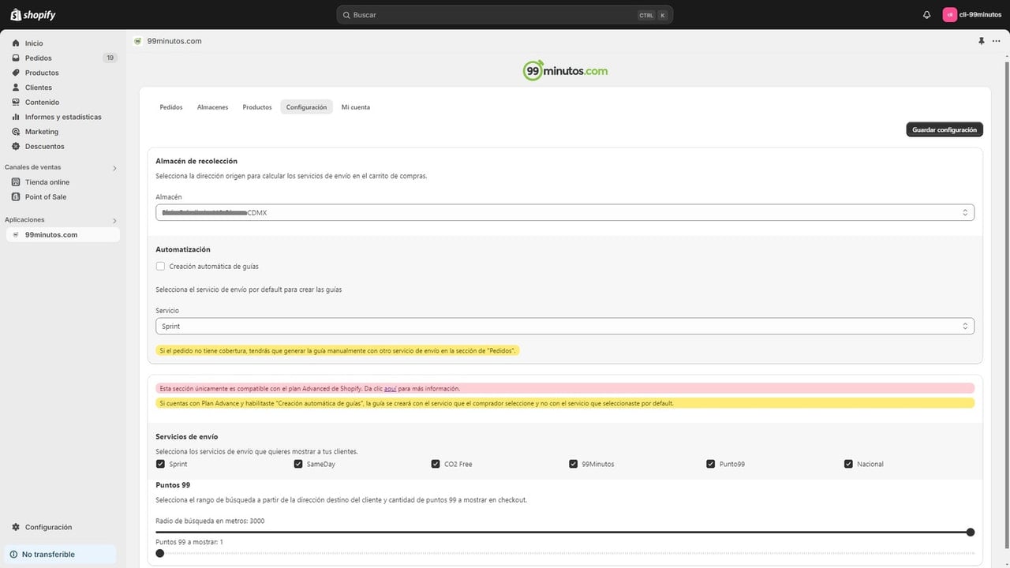Screen dimensions: 1010x568
Task: Click the Configuración gear icon in sidebar
Action: [x=16, y=527]
